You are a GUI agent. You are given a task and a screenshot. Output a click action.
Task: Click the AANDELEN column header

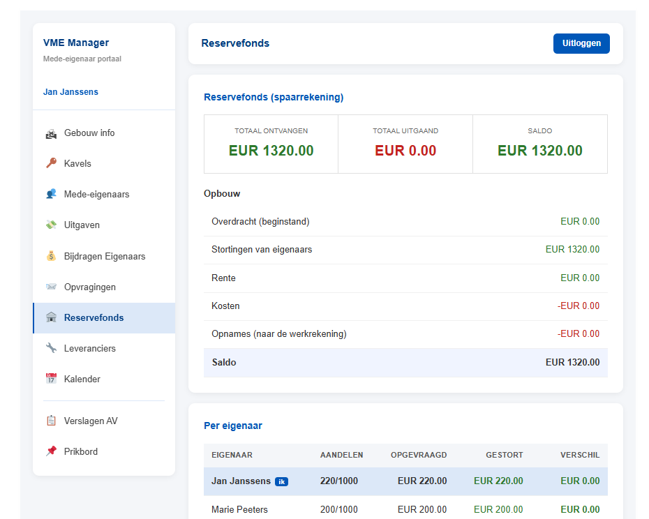tap(341, 455)
